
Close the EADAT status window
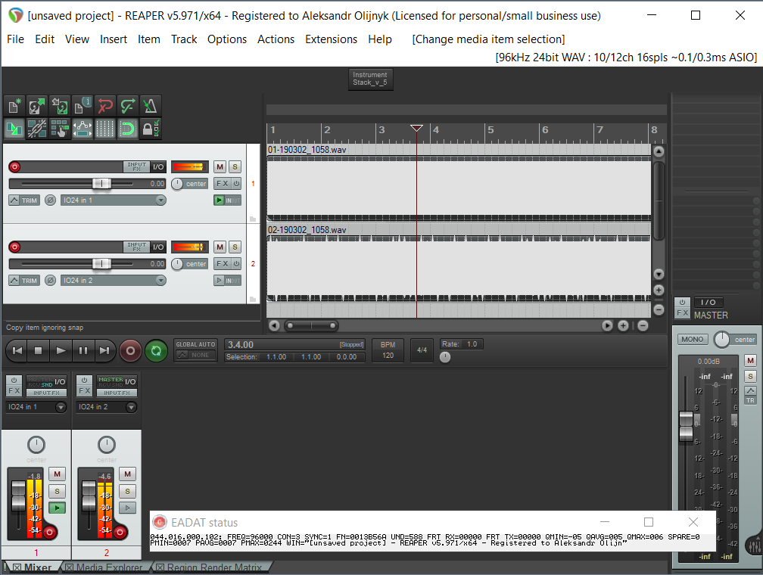point(693,522)
